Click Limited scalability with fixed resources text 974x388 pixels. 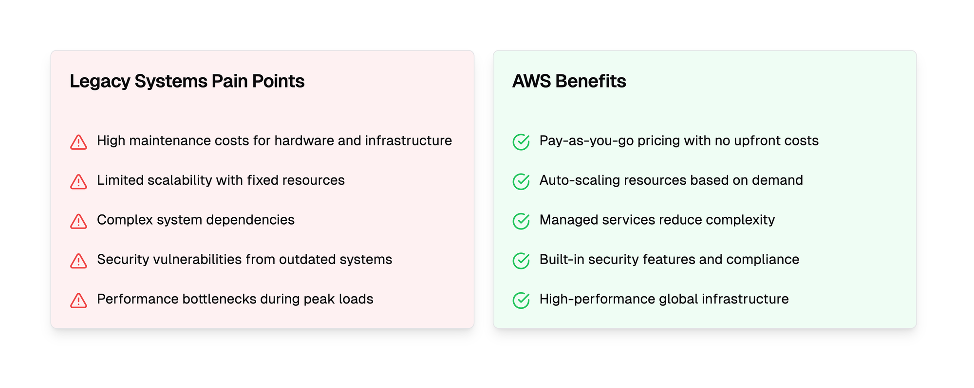(221, 180)
